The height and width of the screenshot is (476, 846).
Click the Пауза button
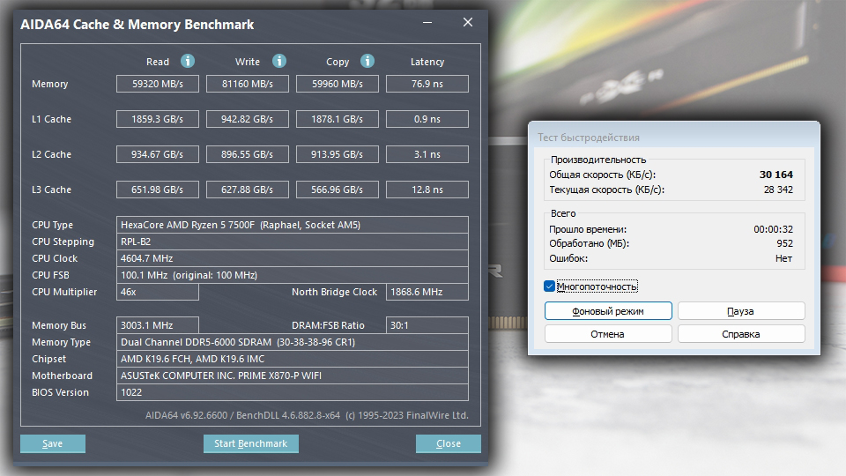(x=741, y=311)
